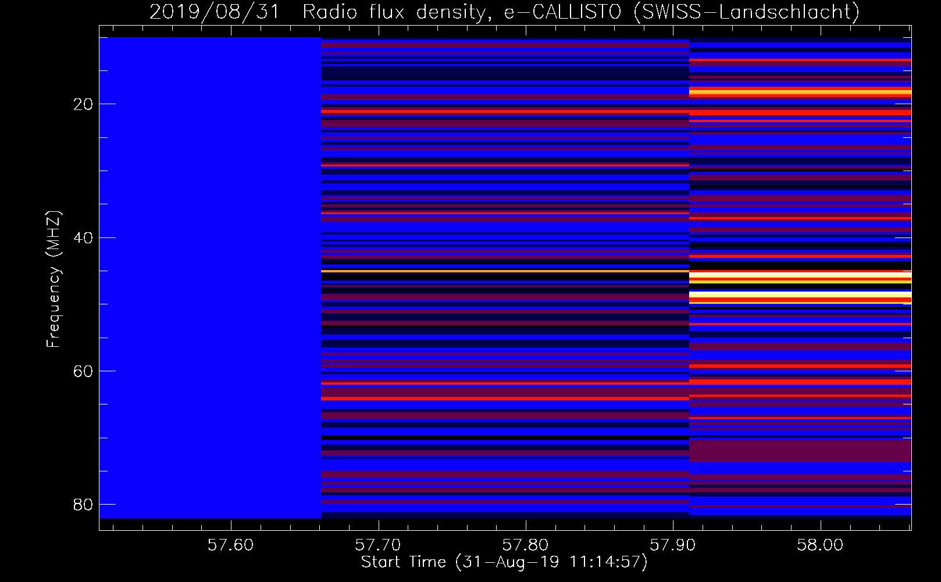Click the plot title "Radio flux density, e-CALLISTO"

(x=462, y=12)
